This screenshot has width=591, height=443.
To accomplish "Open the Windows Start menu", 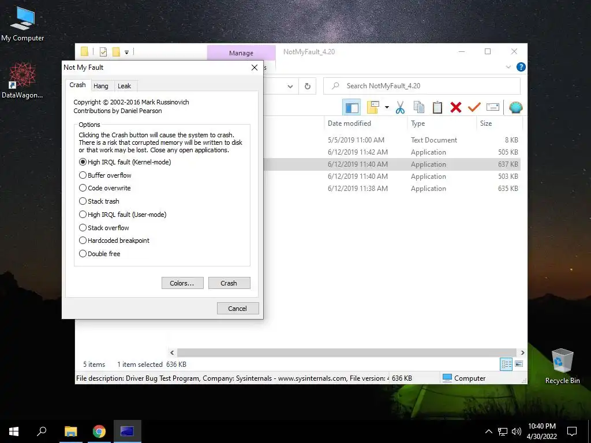I will point(14,431).
